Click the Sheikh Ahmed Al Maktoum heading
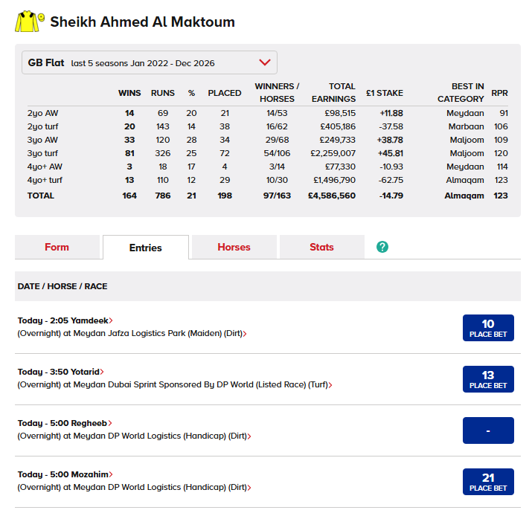The height and width of the screenshot is (513, 532). (142, 22)
